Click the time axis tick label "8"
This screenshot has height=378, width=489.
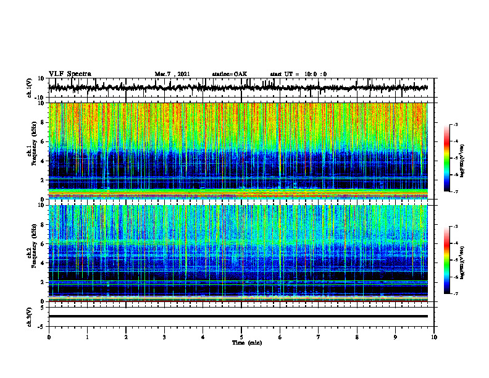click(x=357, y=337)
